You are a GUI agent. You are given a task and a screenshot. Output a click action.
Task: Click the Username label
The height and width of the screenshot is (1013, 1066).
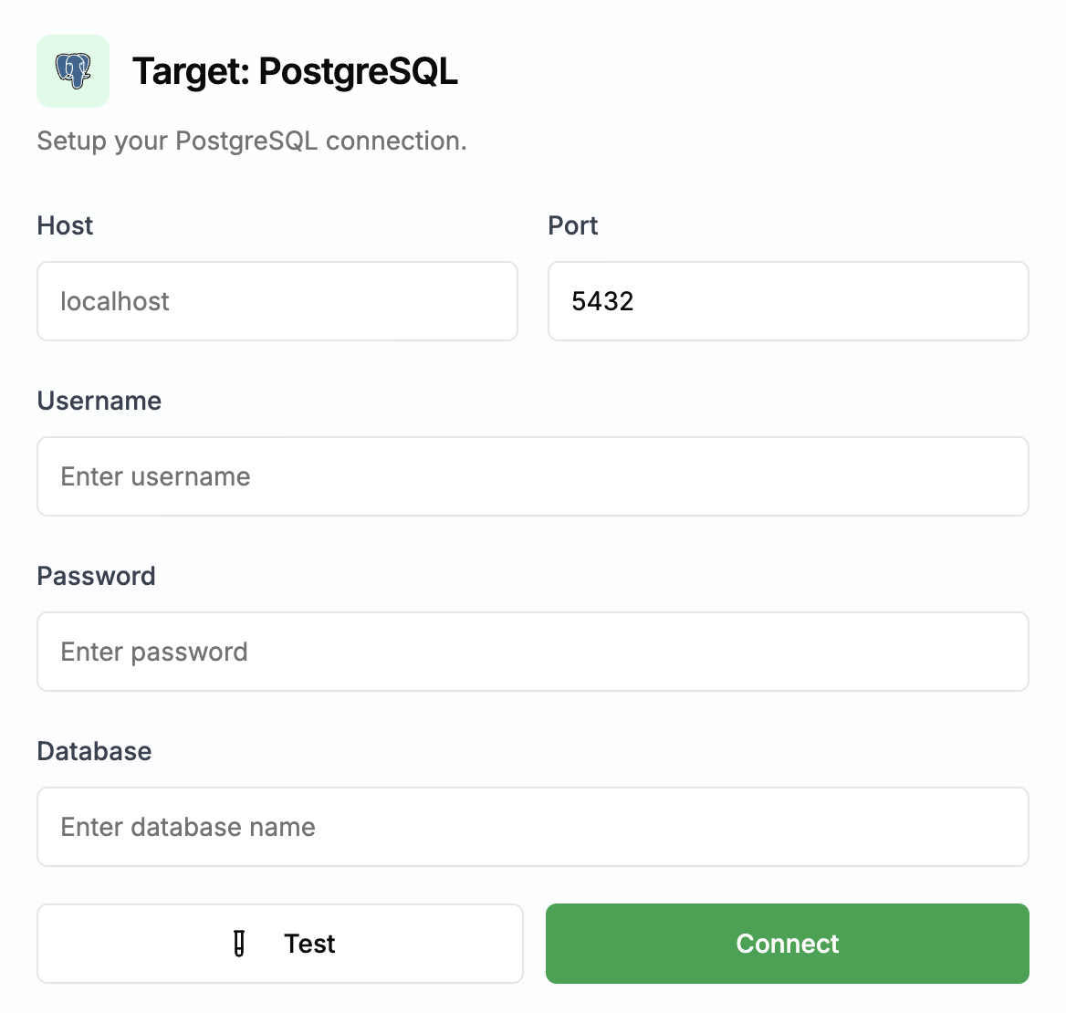click(x=99, y=401)
